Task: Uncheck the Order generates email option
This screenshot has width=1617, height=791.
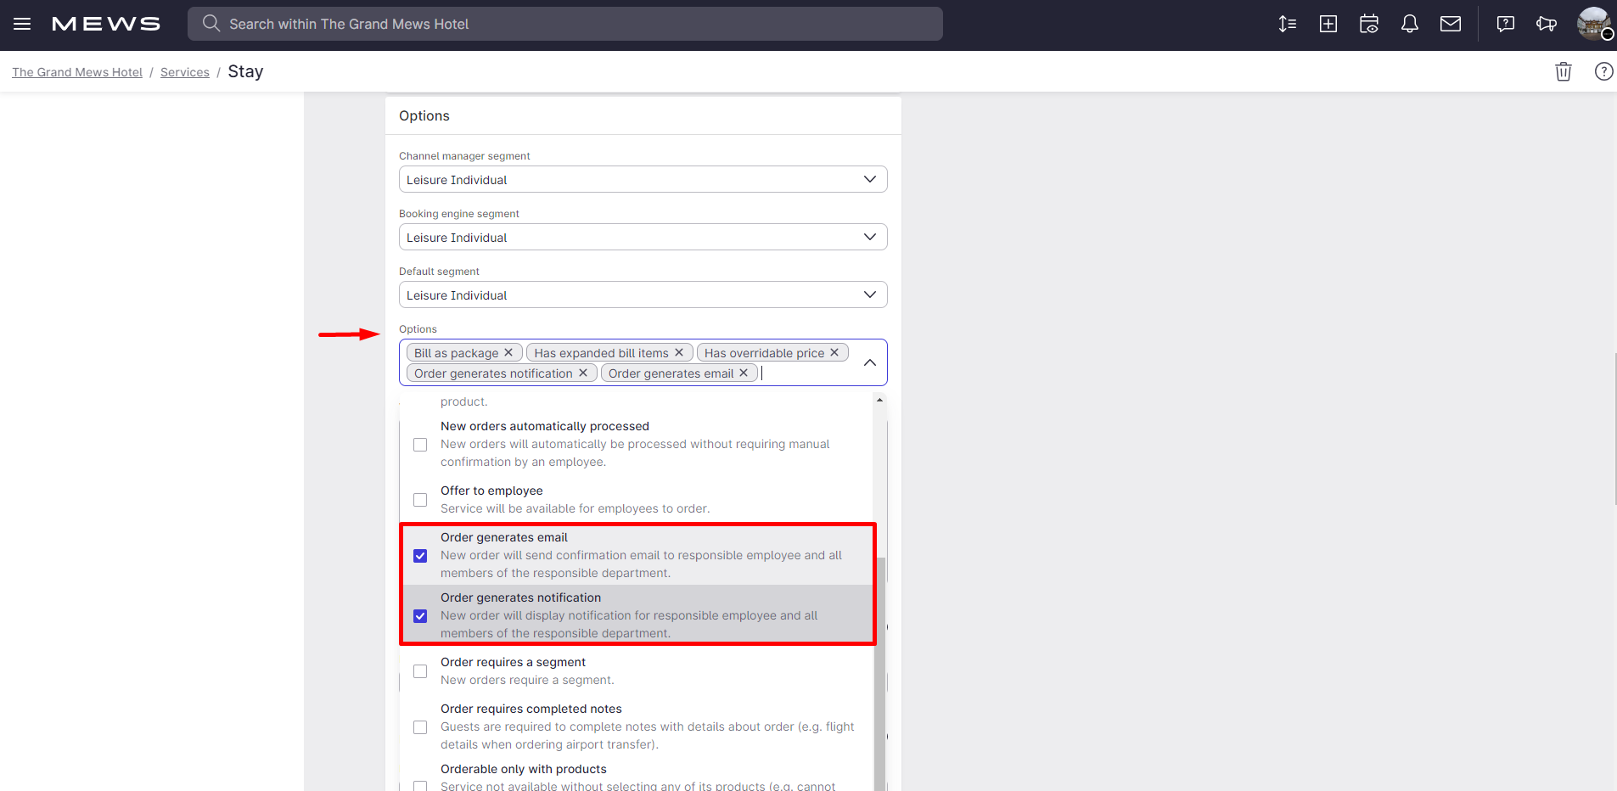Action: (420, 555)
